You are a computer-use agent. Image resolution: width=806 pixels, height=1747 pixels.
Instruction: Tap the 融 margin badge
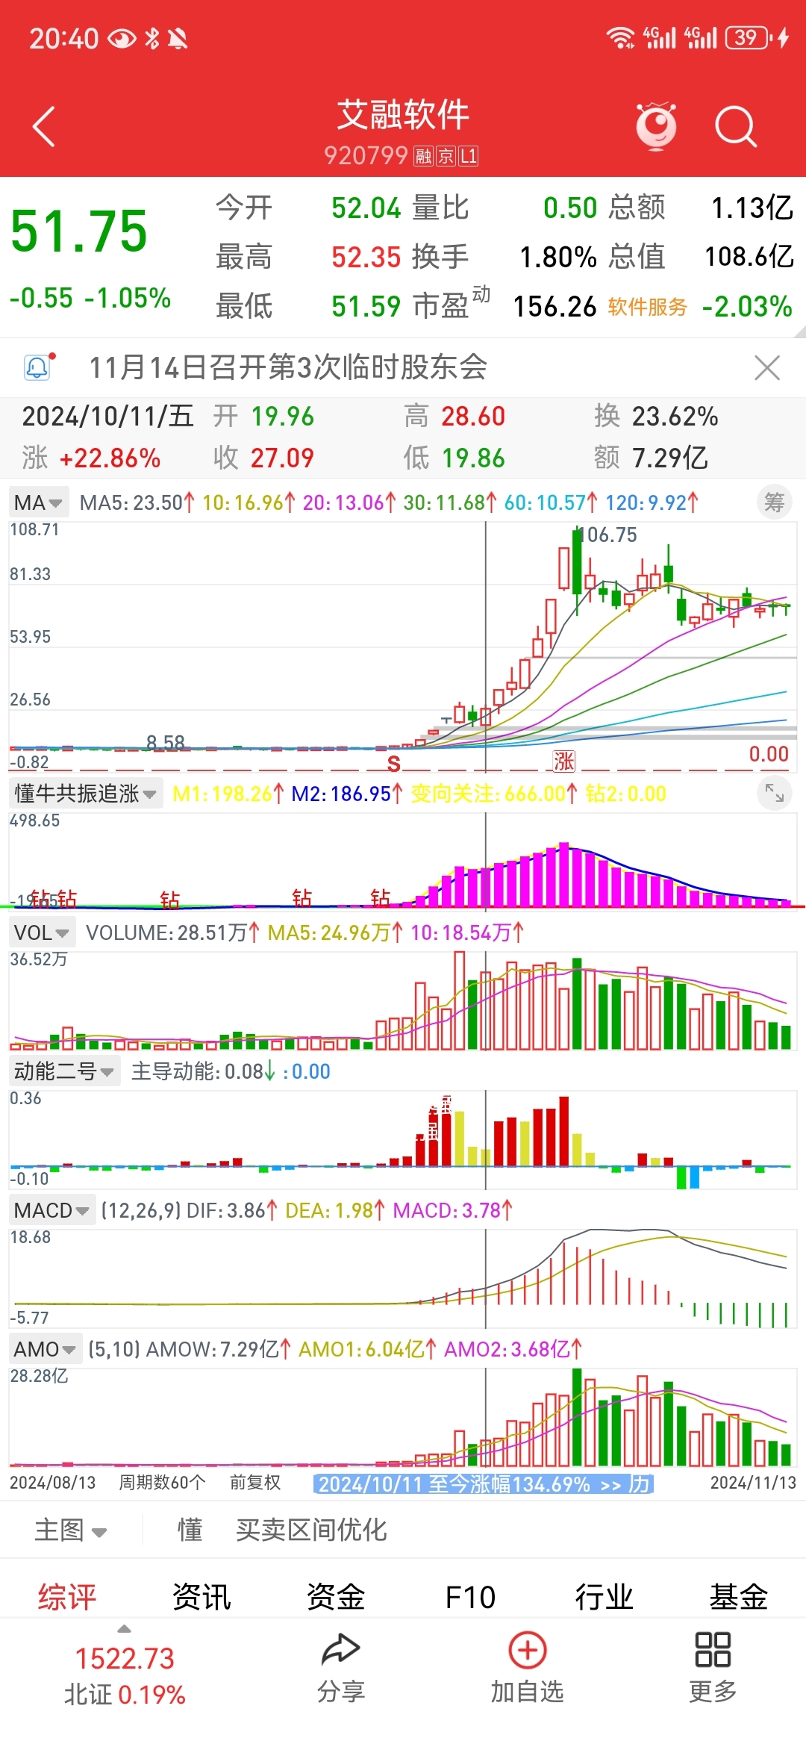click(x=424, y=156)
